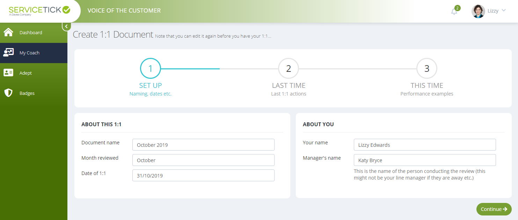Click Lizzy's profile avatar
Screen dimensions: 518x220
[x=478, y=11]
